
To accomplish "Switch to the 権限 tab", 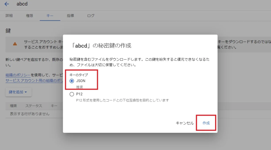I will (x=29, y=16).
